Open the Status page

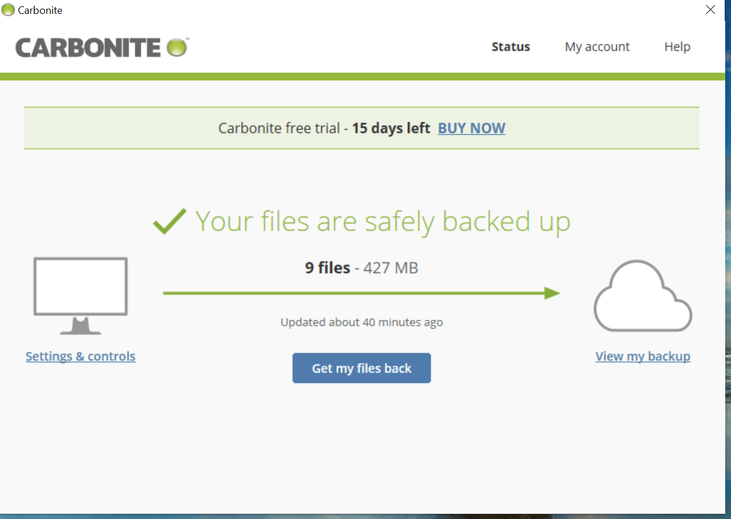(x=510, y=47)
